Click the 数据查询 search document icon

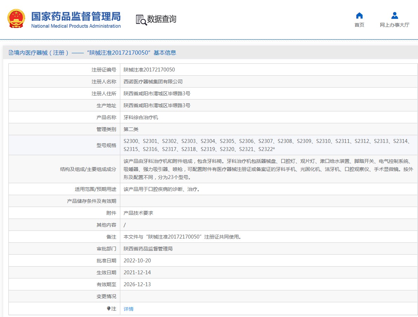coord(141,20)
